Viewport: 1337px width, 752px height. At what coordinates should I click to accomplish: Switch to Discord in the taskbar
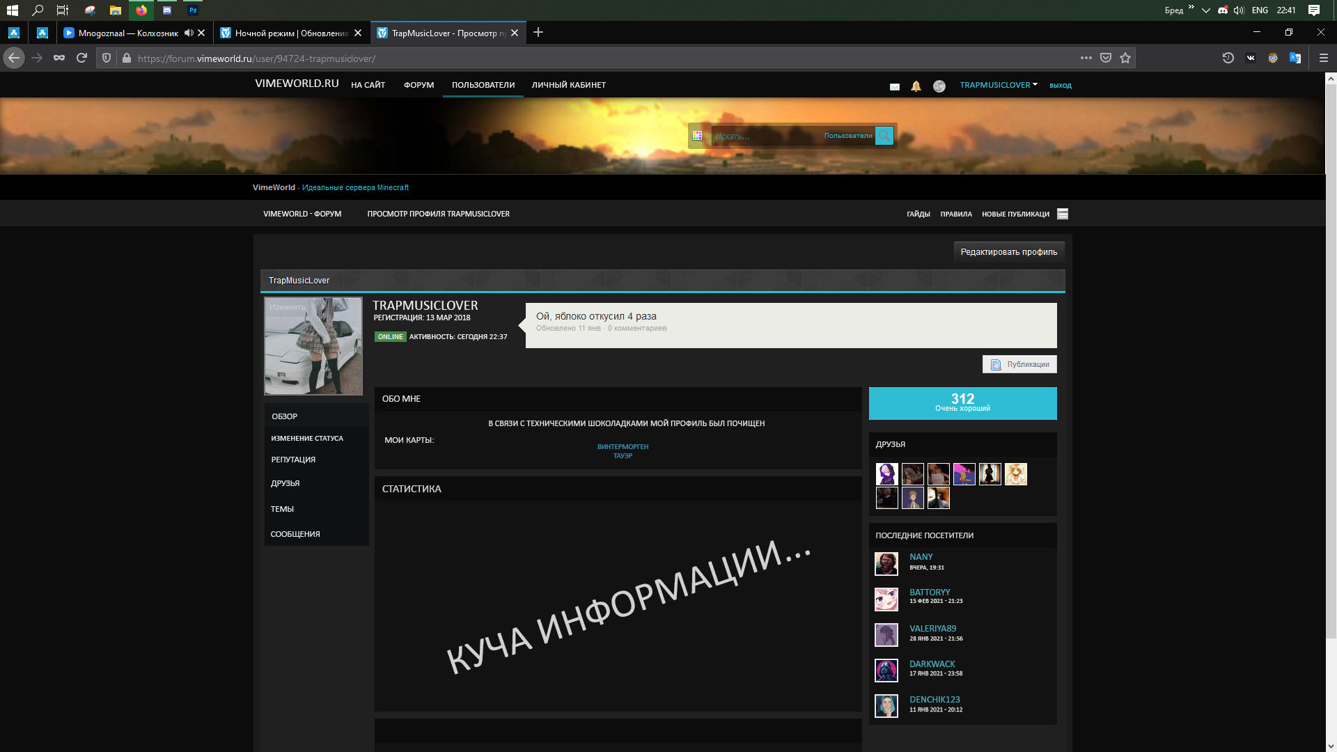point(167,10)
